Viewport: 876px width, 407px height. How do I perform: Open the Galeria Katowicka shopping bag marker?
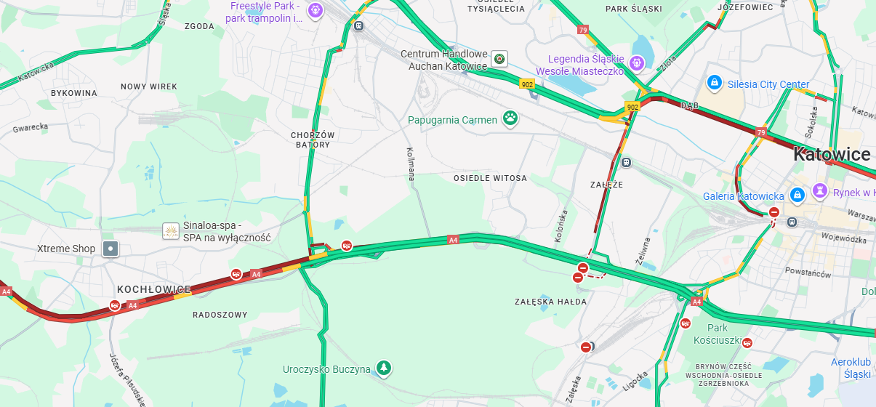pos(797,195)
